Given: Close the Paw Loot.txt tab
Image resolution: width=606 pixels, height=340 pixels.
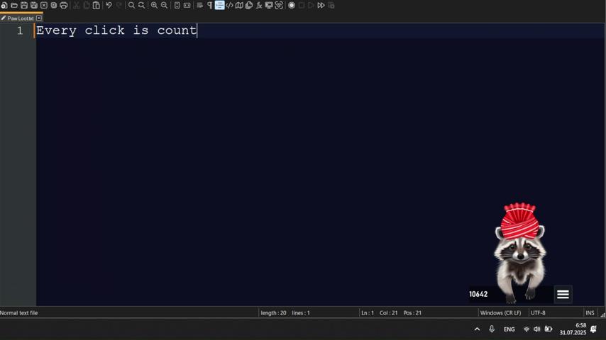Looking at the screenshot, I should click(39, 18).
